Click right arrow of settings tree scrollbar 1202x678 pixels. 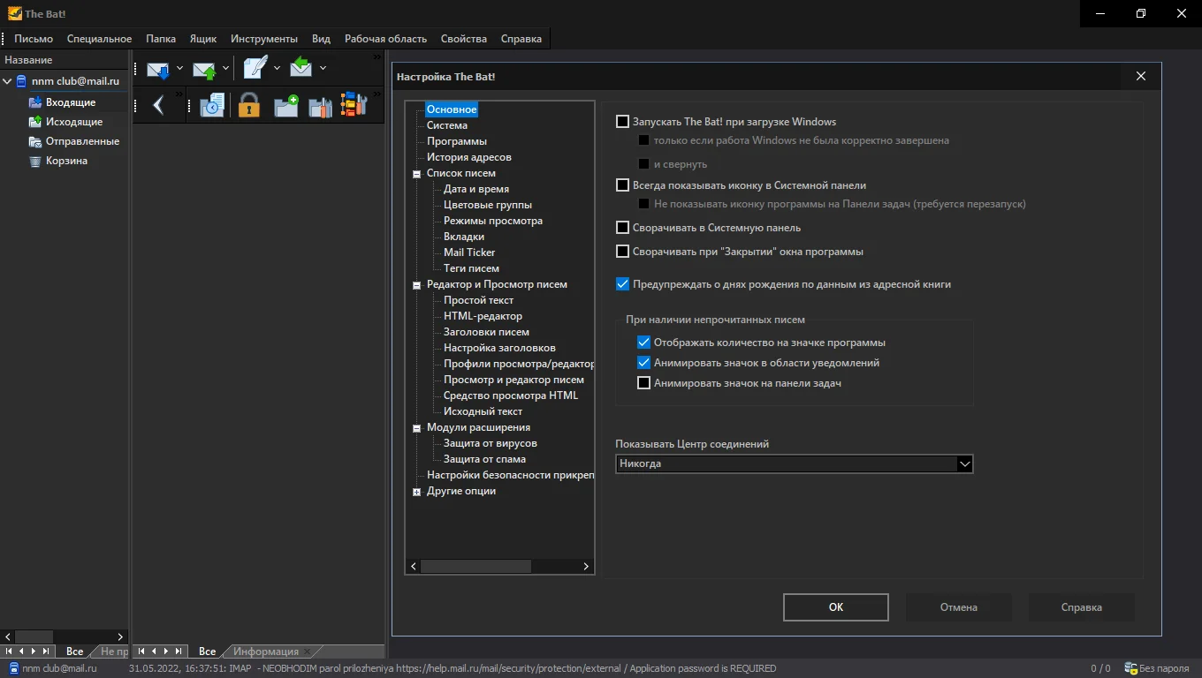(x=586, y=567)
